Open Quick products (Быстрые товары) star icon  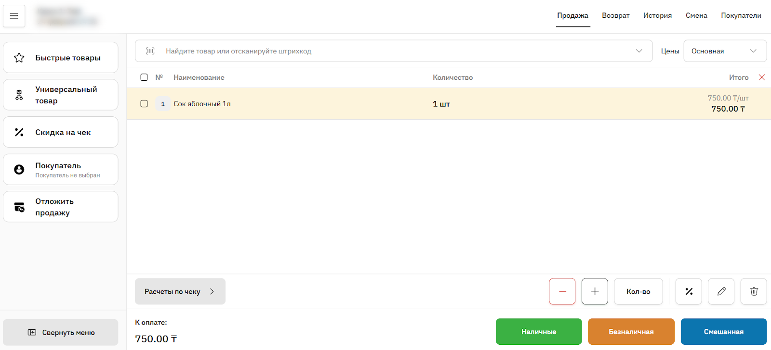coord(19,58)
